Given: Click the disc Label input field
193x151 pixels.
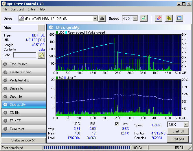Looking at the screenshot, I should (25, 55).
